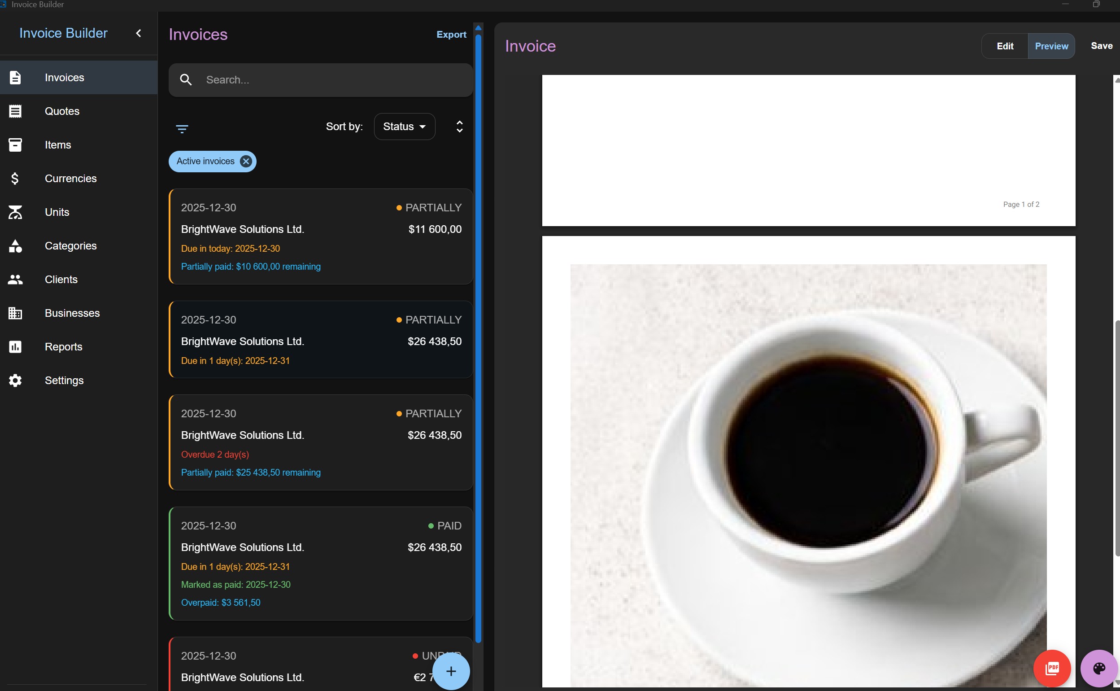Open the Currencies dollar icon

(15, 178)
